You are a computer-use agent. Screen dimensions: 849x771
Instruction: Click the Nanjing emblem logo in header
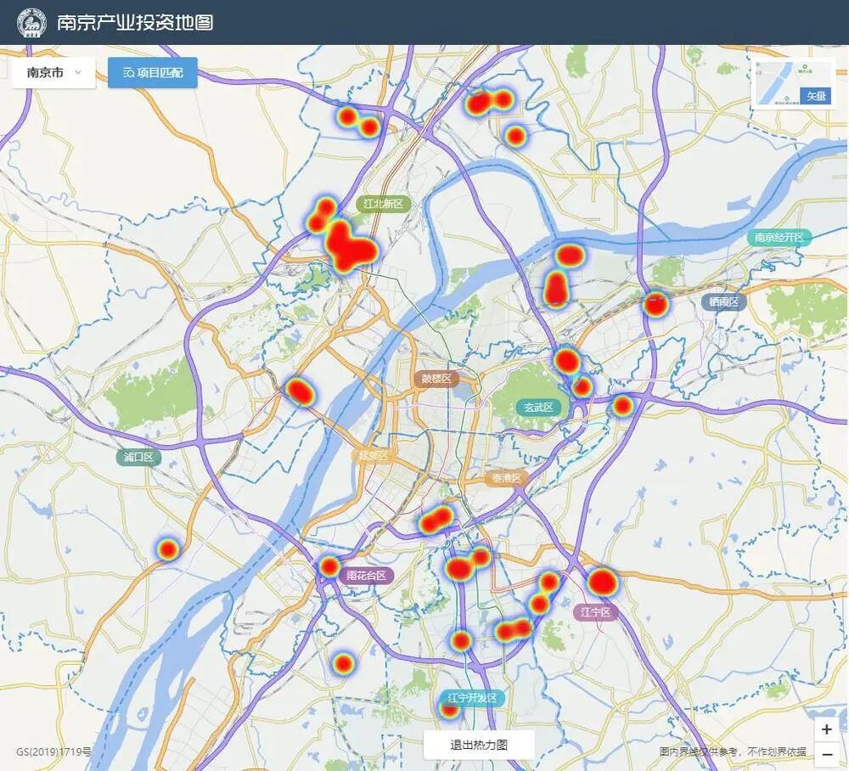coord(31,23)
